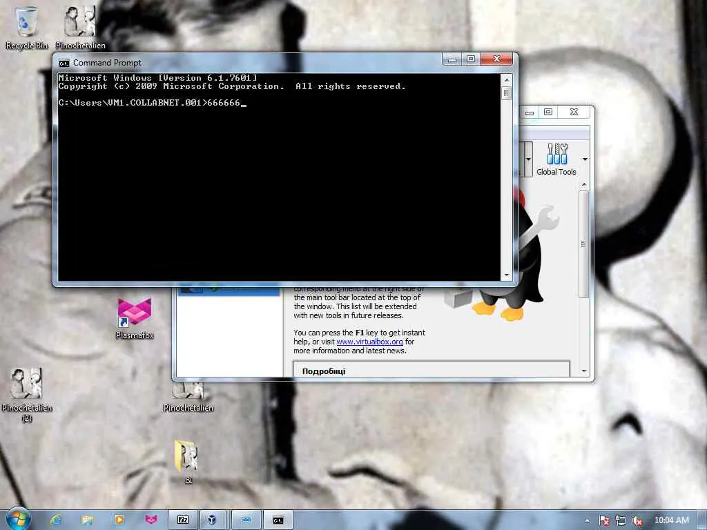The height and width of the screenshot is (530, 707).
Task: Expand the Global Tools dropdown arrow
Action: click(x=585, y=159)
